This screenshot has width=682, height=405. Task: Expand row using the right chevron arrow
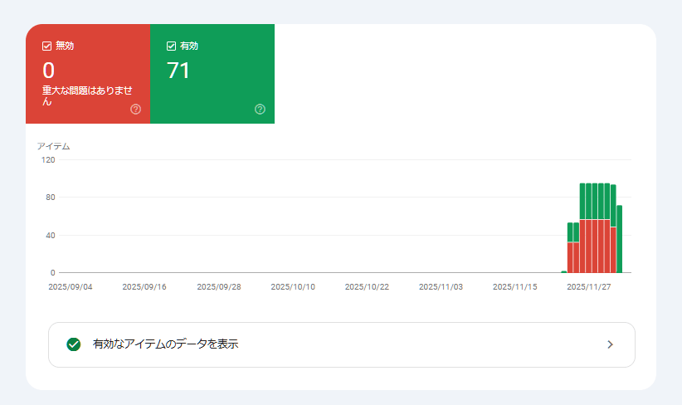610,344
